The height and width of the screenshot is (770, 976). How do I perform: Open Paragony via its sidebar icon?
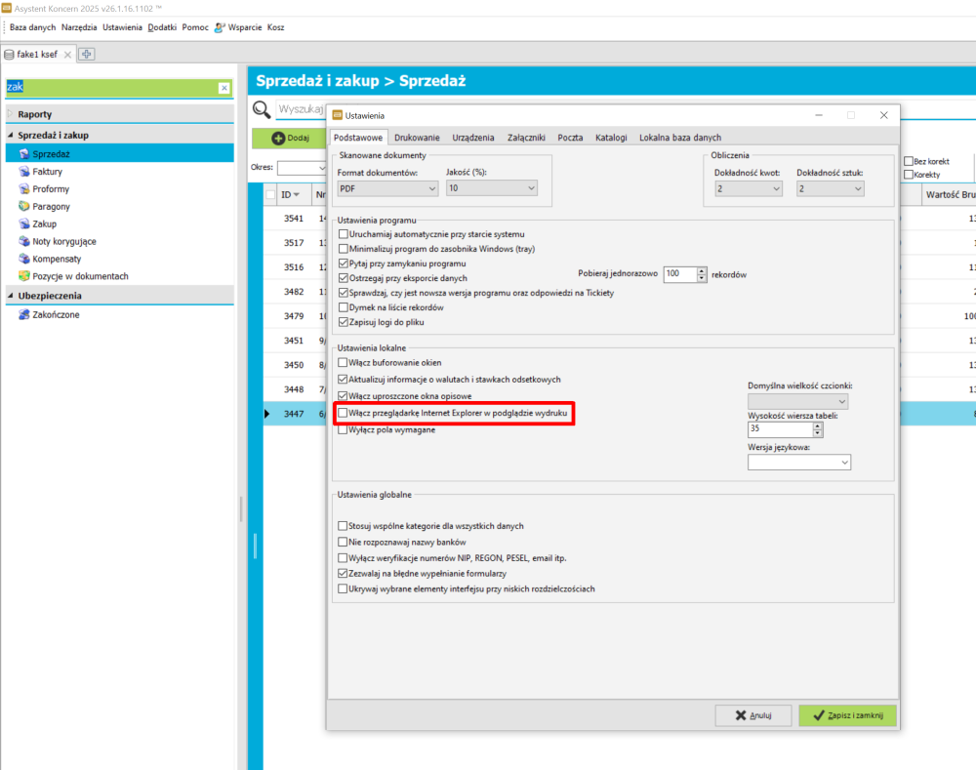[24, 207]
